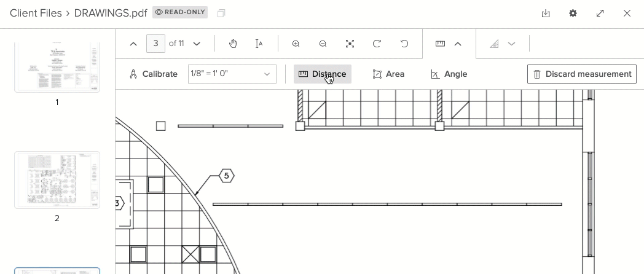The width and height of the screenshot is (644, 274).
Task: Go to the next page with down chevron
Action: [197, 44]
